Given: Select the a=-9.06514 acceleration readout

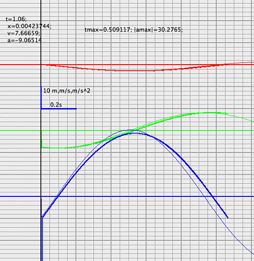Looking at the screenshot, I should 24,40.
